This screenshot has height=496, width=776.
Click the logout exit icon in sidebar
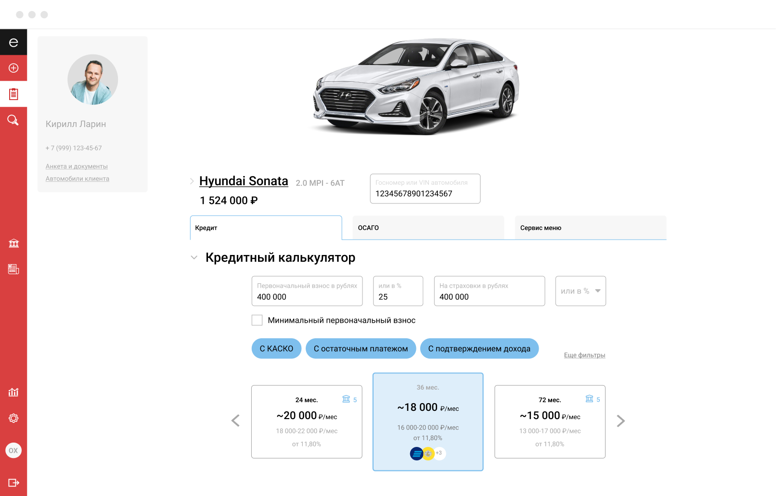[13, 483]
